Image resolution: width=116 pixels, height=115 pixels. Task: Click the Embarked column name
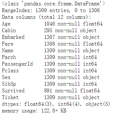13,37
